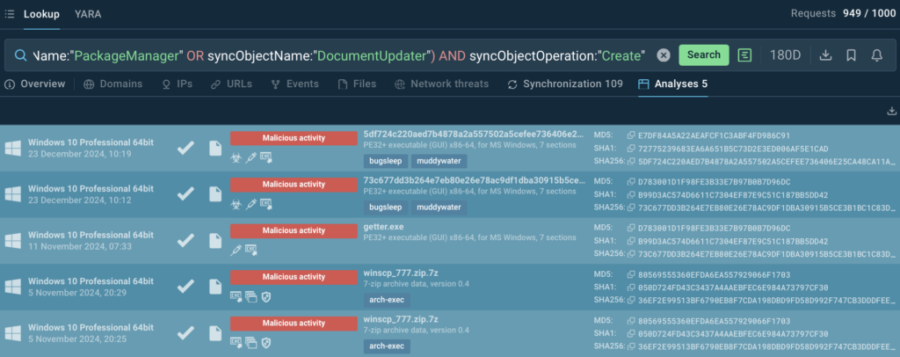Viewport: 900px width, 357px height.
Task: Click the arch-exec tag on the last row
Action: [384, 346]
